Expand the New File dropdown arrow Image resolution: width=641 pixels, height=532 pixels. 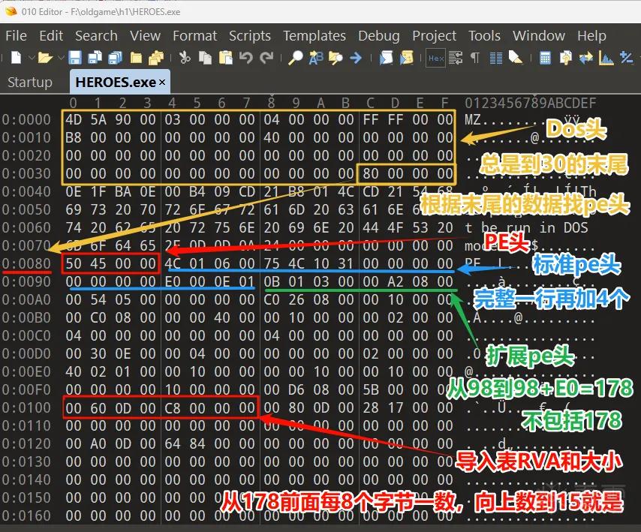tap(31, 58)
